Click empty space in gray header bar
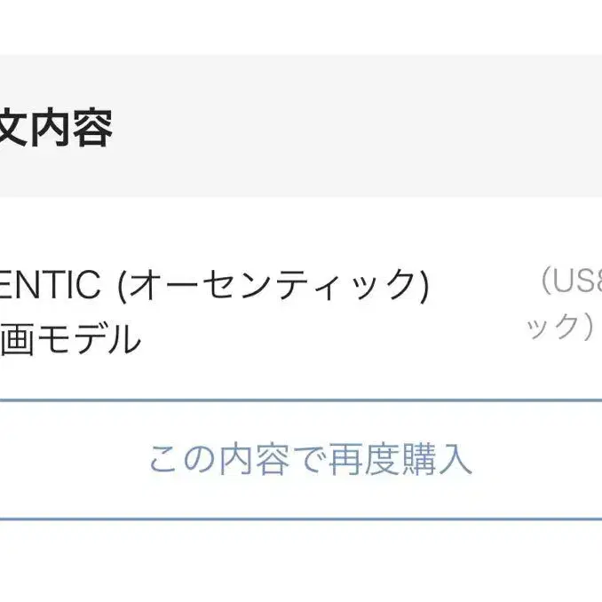 coord(355,129)
